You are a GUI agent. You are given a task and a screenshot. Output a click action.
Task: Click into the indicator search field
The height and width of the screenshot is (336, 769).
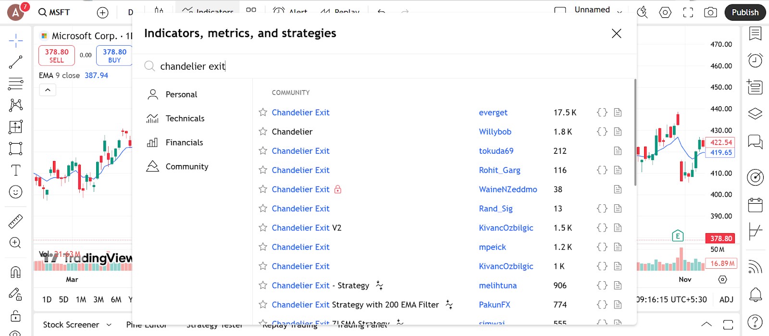(x=389, y=66)
